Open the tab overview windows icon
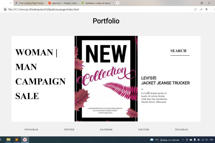Image resolution: width=215 pixels, height=143 pixels. tap(202, 3)
